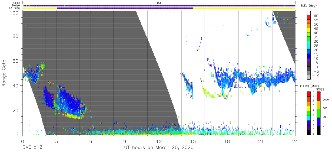Click the 12 tick on UT hours axis
The image size is (332, 153).
pyautogui.click(x=159, y=141)
